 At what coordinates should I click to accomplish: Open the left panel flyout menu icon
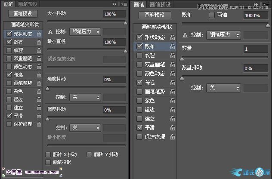coord(124,4)
